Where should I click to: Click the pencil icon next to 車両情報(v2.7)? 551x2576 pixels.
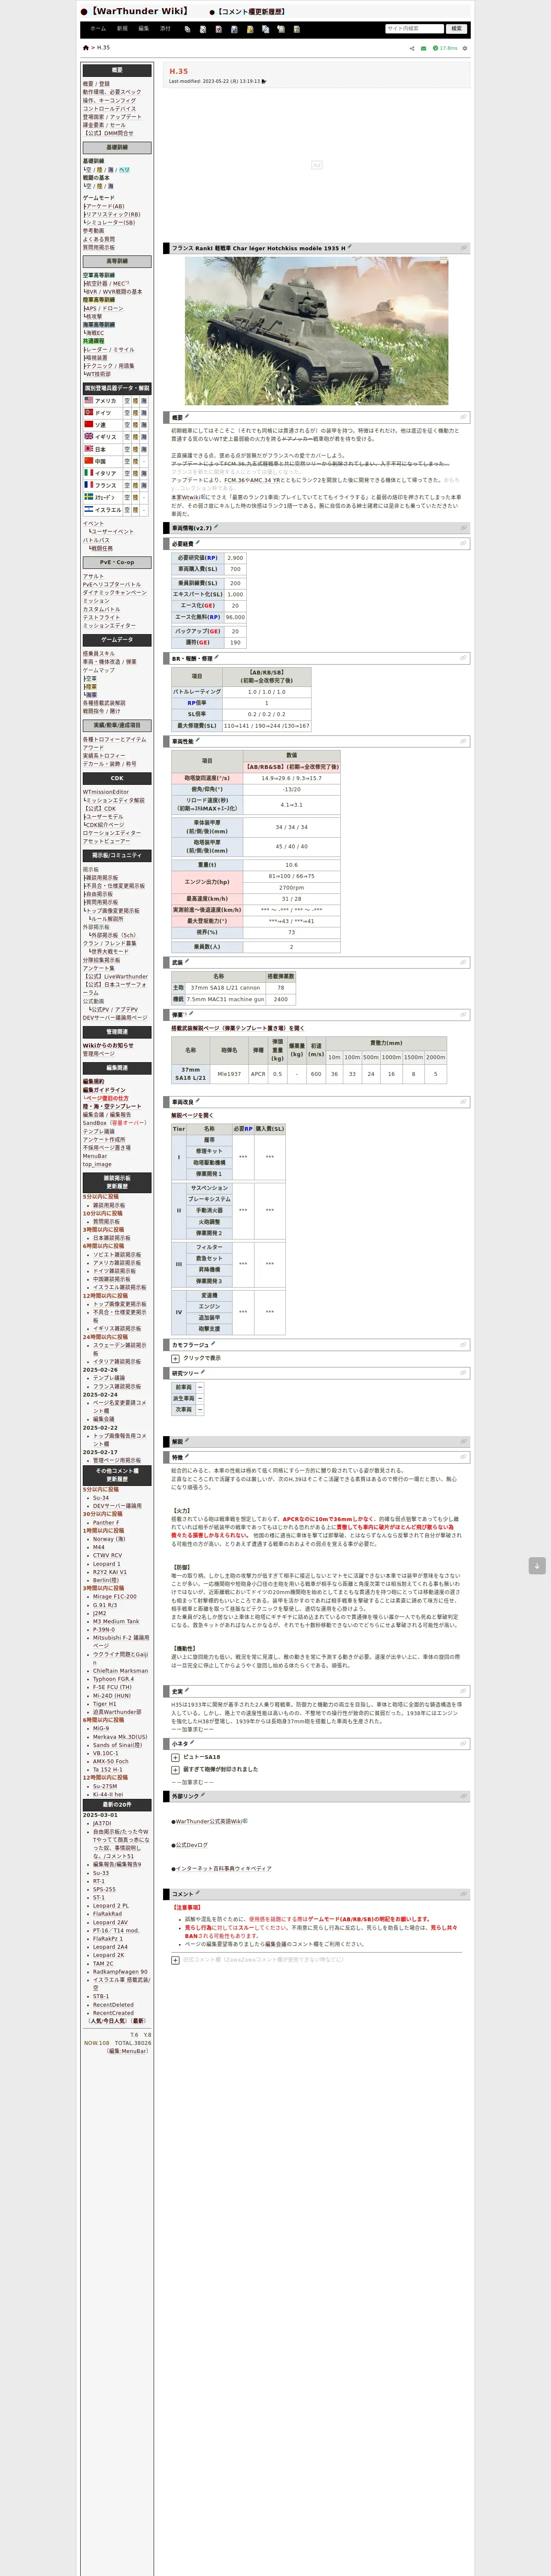(216, 527)
